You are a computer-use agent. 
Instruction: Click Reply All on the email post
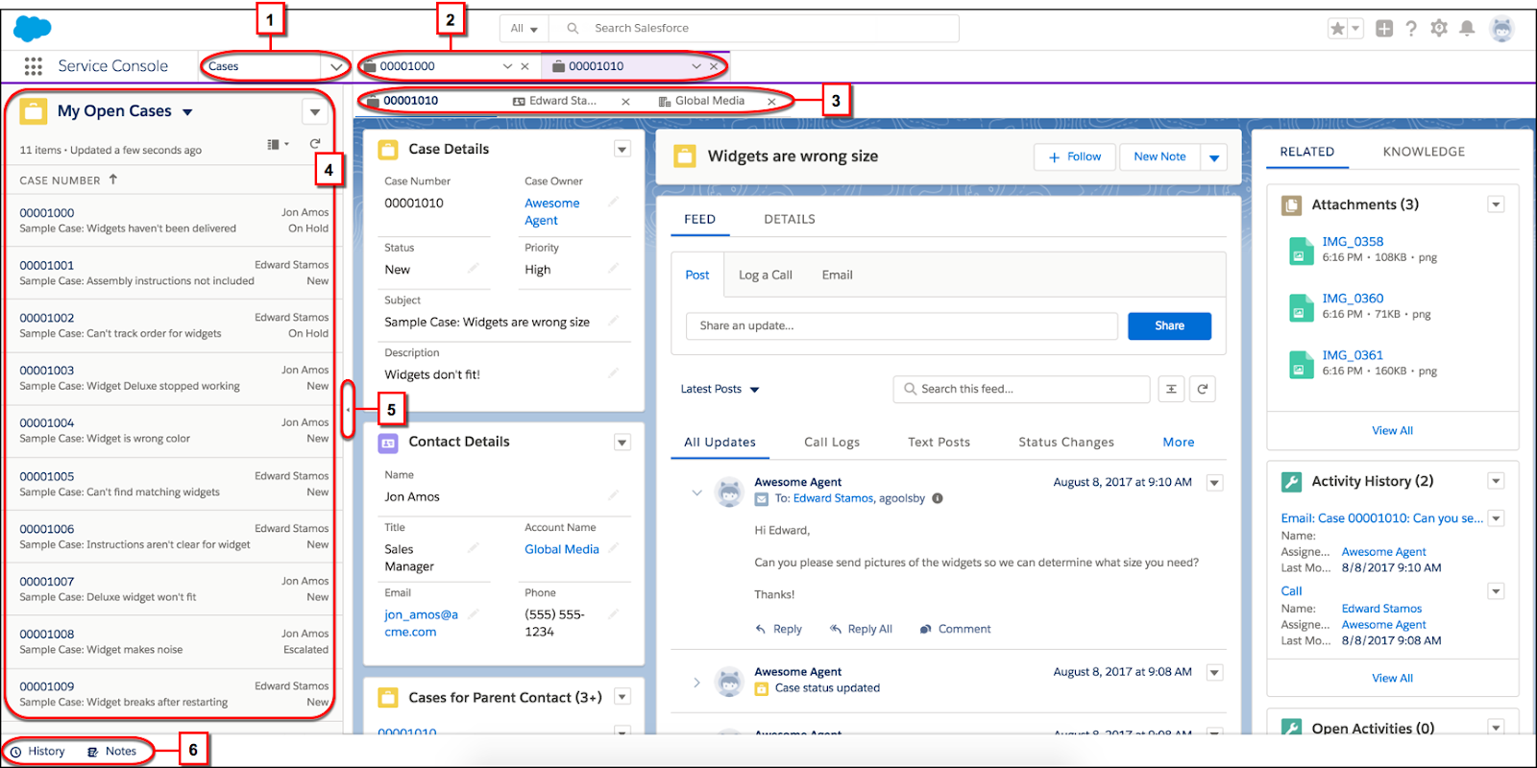[x=862, y=629]
